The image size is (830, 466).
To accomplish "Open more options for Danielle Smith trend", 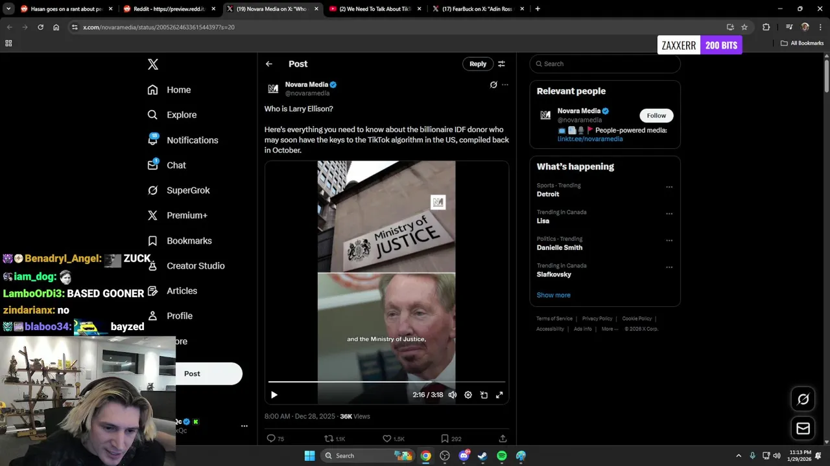I will pos(669,240).
